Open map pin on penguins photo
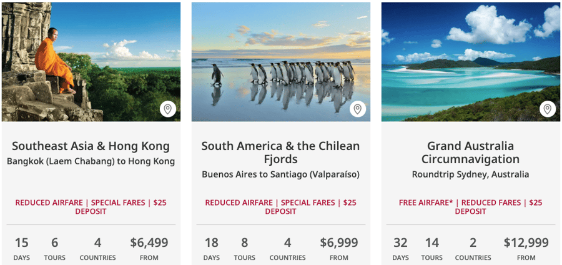Image resolution: width=562 pixels, height=265 pixels. pos(357,109)
